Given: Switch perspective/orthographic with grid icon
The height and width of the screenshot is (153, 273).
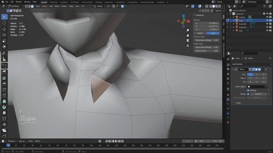Looking at the screenshot, I should 188,45.
